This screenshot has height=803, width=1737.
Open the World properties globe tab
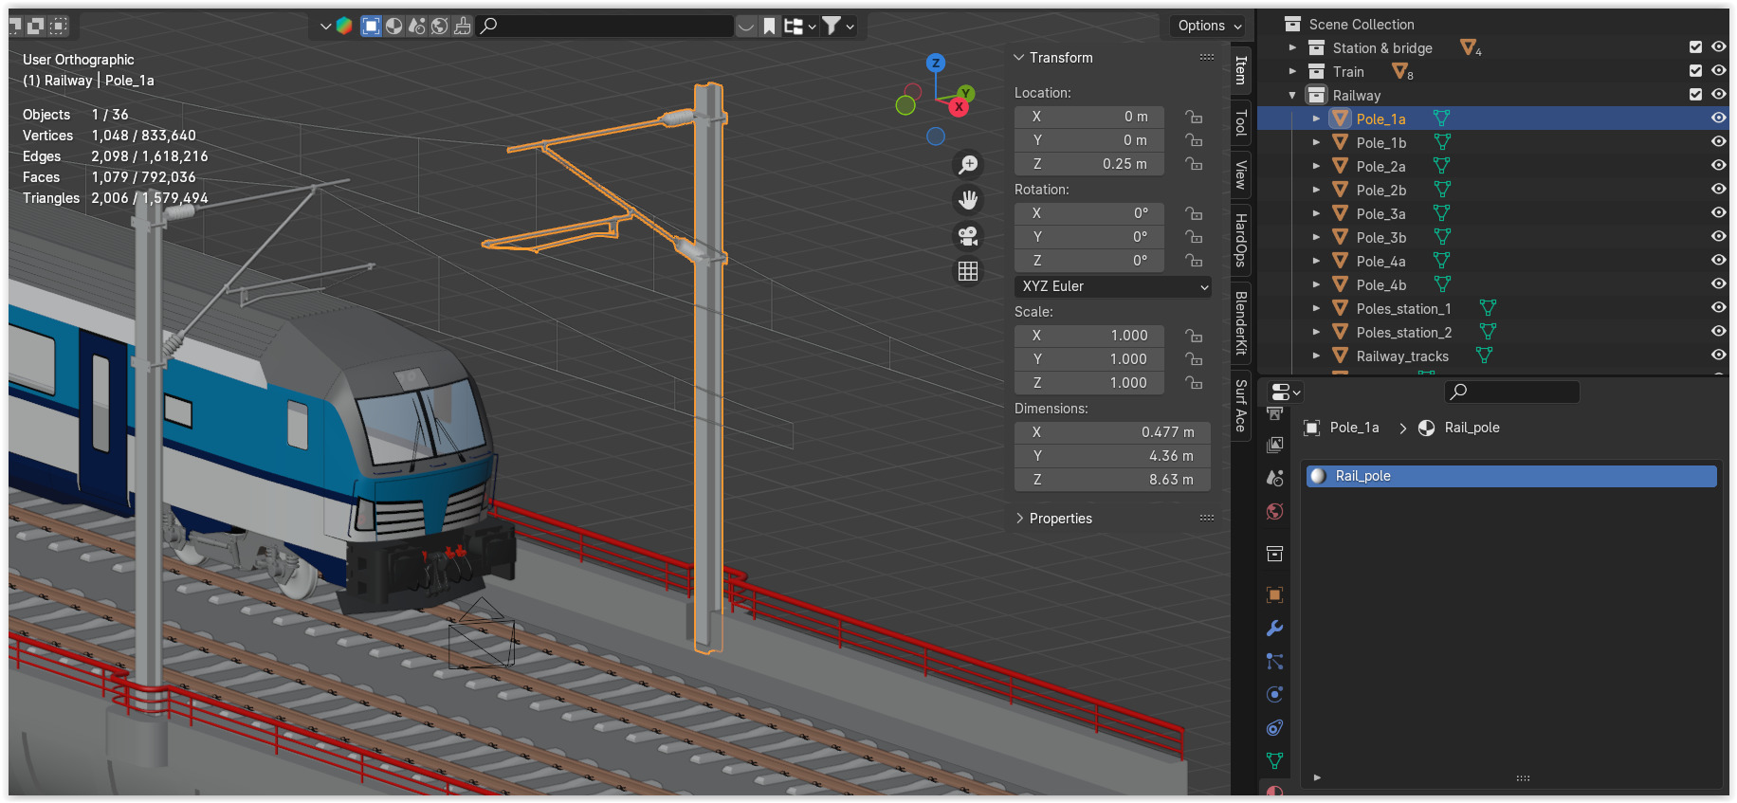pyautogui.click(x=1275, y=511)
